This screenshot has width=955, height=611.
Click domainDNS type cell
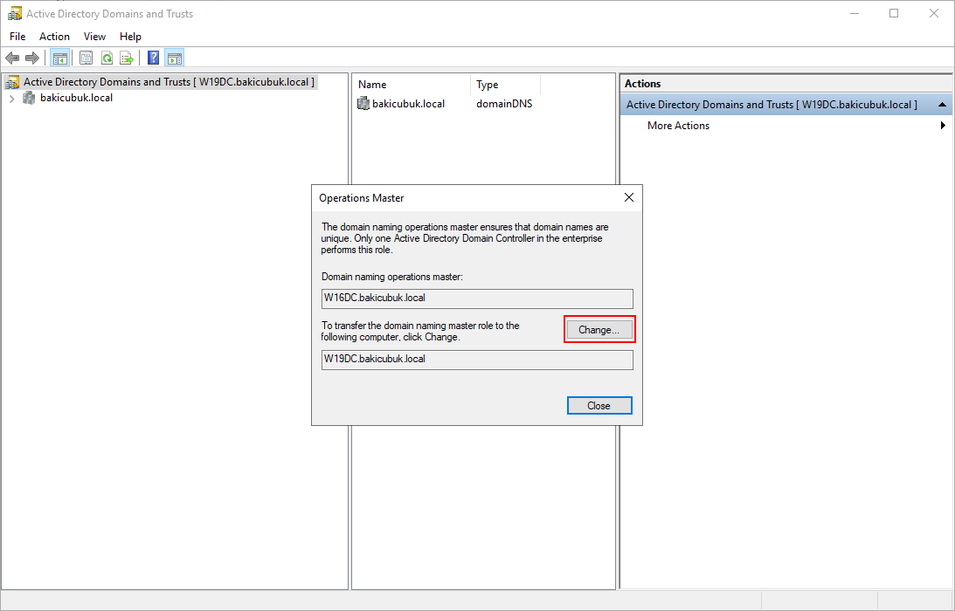pyautogui.click(x=504, y=104)
